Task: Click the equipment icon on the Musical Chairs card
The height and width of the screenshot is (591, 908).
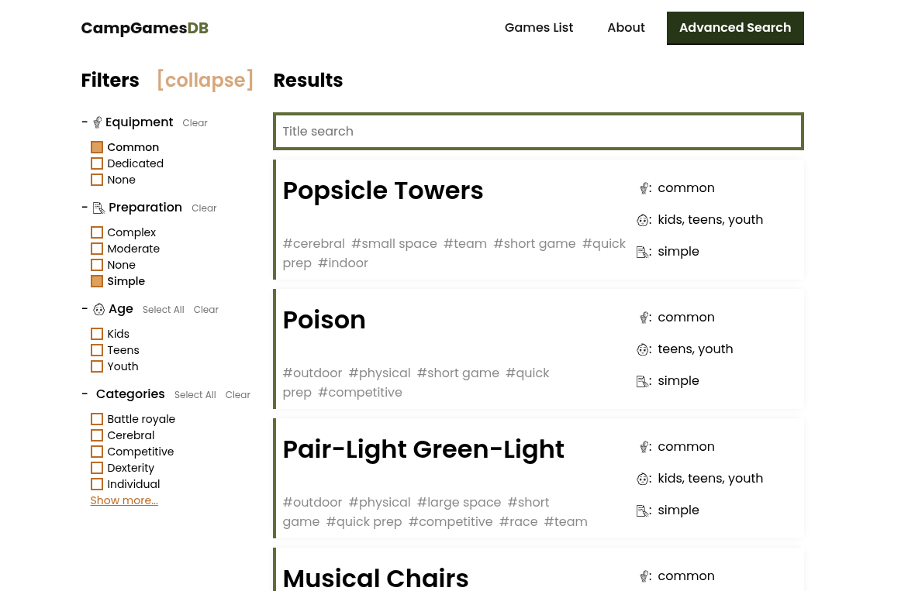Action: (x=644, y=576)
